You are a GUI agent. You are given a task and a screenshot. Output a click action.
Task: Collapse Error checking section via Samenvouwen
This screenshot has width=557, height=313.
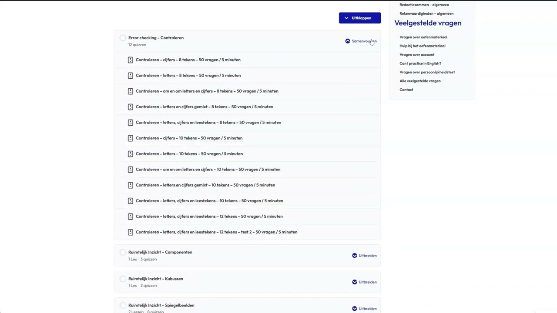361,41
